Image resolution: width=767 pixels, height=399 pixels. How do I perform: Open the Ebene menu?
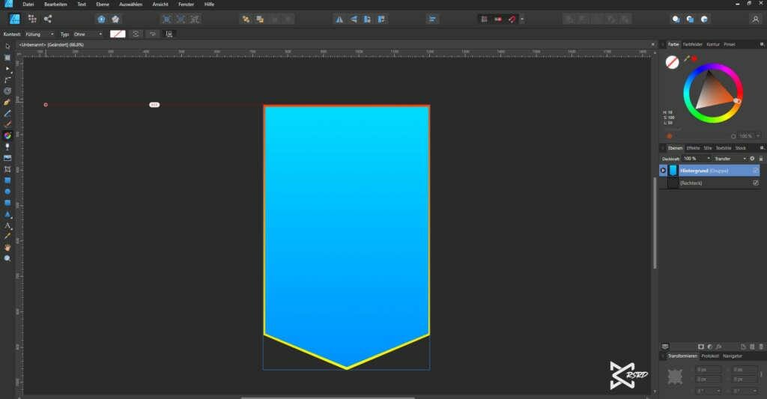pyautogui.click(x=103, y=4)
